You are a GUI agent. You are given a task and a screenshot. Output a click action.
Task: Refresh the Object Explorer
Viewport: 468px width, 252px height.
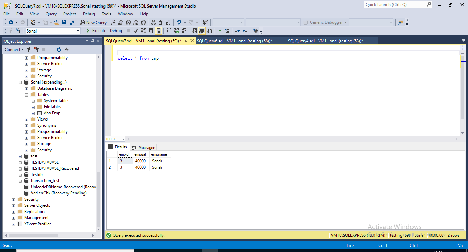[x=58, y=49]
